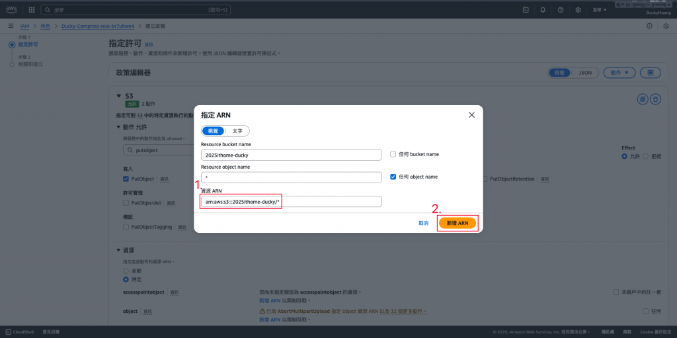Image resolution: width=677 pixels, height=338 pixels.
Task: Check the PutObjectAcl checkbox
Action: tap(126, 202)
